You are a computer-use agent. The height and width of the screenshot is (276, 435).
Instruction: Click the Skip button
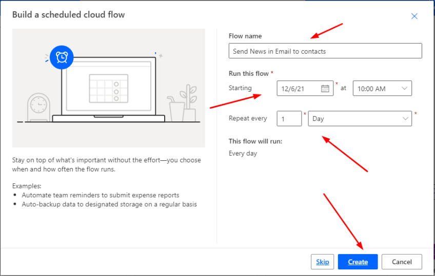tap(322, 262)
